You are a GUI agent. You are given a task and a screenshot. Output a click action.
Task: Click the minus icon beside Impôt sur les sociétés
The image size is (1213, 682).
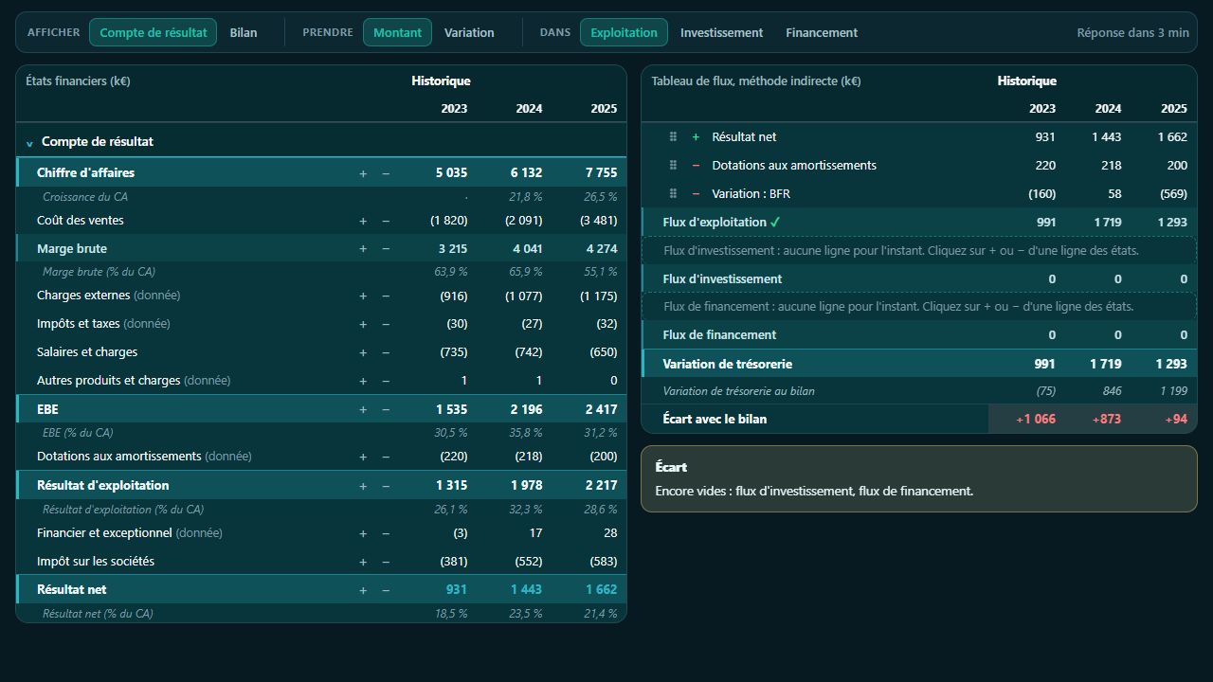(386, 562)
